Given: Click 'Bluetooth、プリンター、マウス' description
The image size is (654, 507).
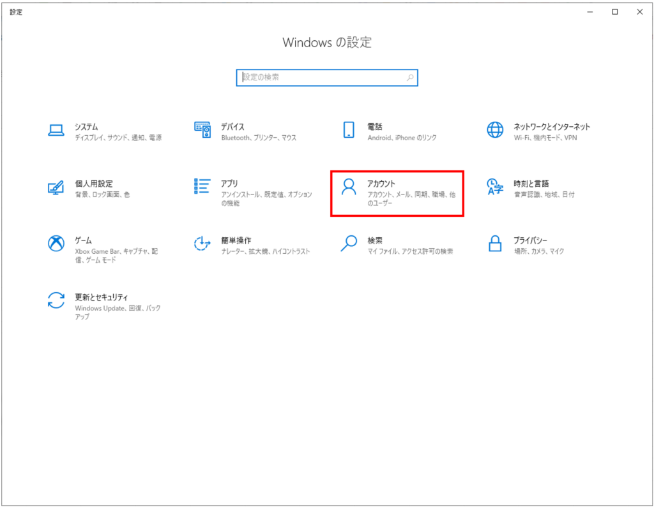Looking at the screenshot, I should click(x=259, y=138).
